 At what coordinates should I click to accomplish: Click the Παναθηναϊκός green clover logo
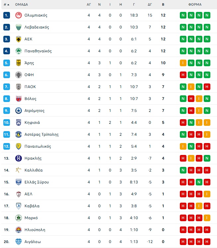(x=19, y=51)
